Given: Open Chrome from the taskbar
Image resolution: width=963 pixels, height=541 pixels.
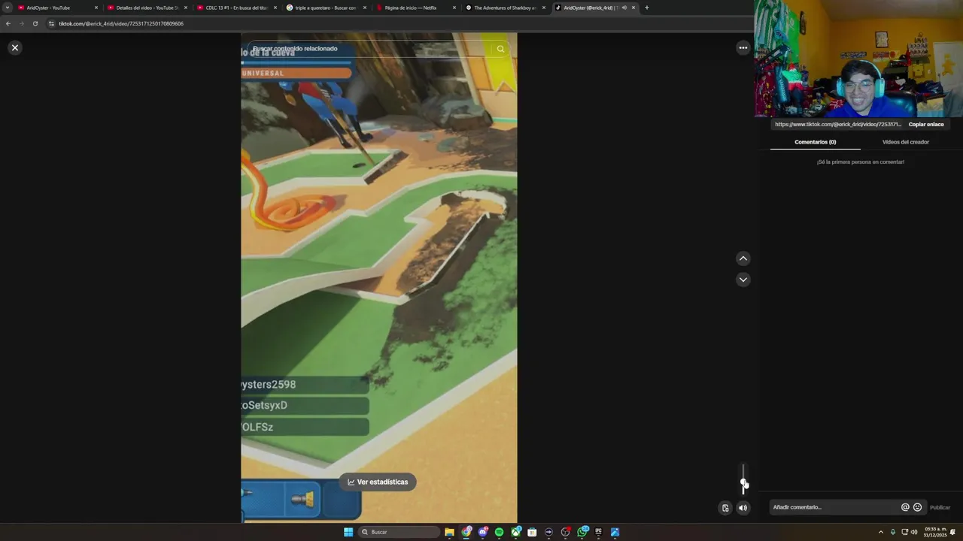Looking at the screenshot, I should pyautogui.click(x=466, y=532).
